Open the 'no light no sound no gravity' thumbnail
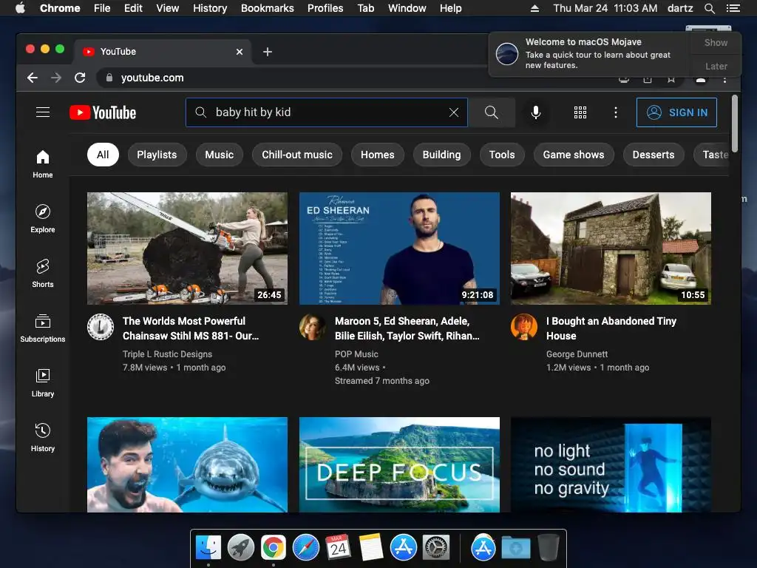The width and height of the screenshot is (757, 568). pyautogui.click(x=611, y=464)
